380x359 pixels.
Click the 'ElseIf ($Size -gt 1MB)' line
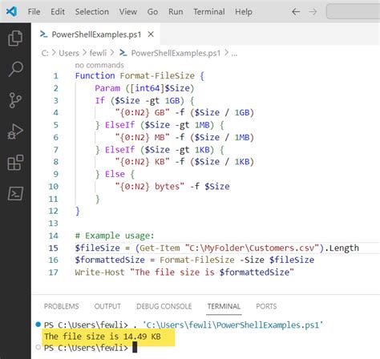pos(160,125)
